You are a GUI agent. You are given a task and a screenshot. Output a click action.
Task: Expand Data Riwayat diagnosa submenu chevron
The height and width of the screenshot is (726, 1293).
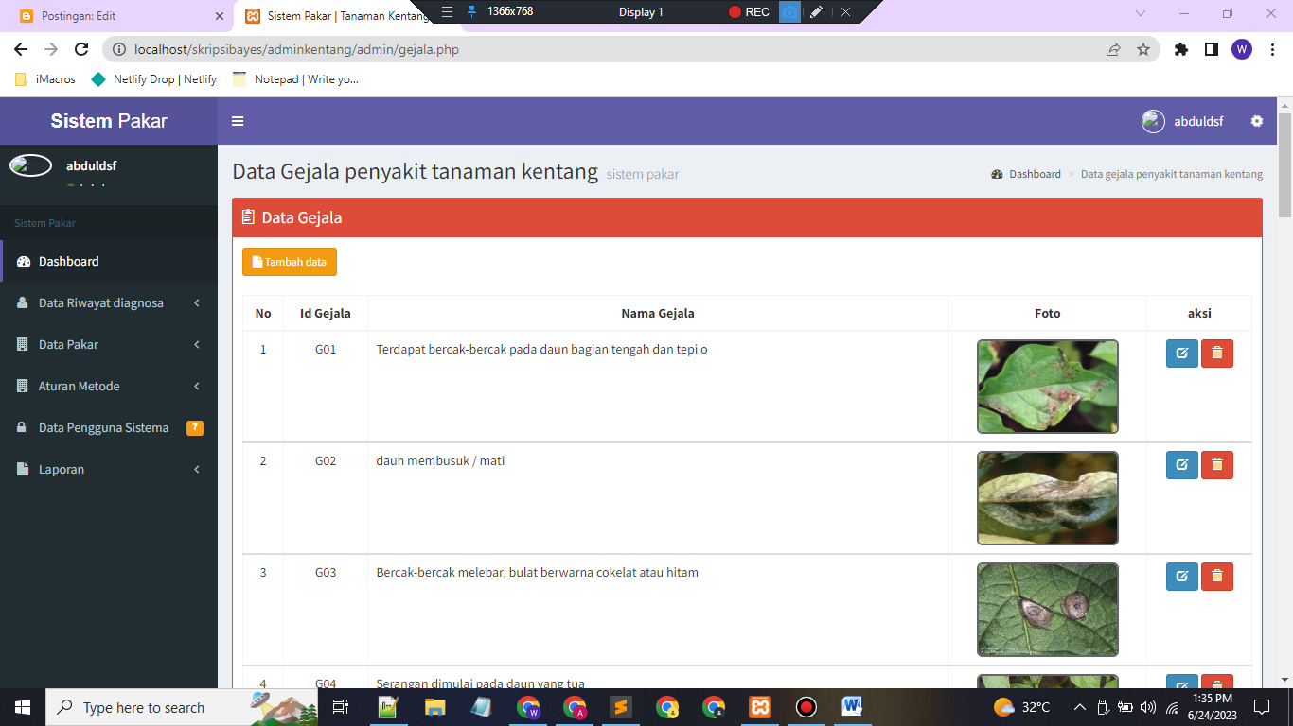[197, 303]
